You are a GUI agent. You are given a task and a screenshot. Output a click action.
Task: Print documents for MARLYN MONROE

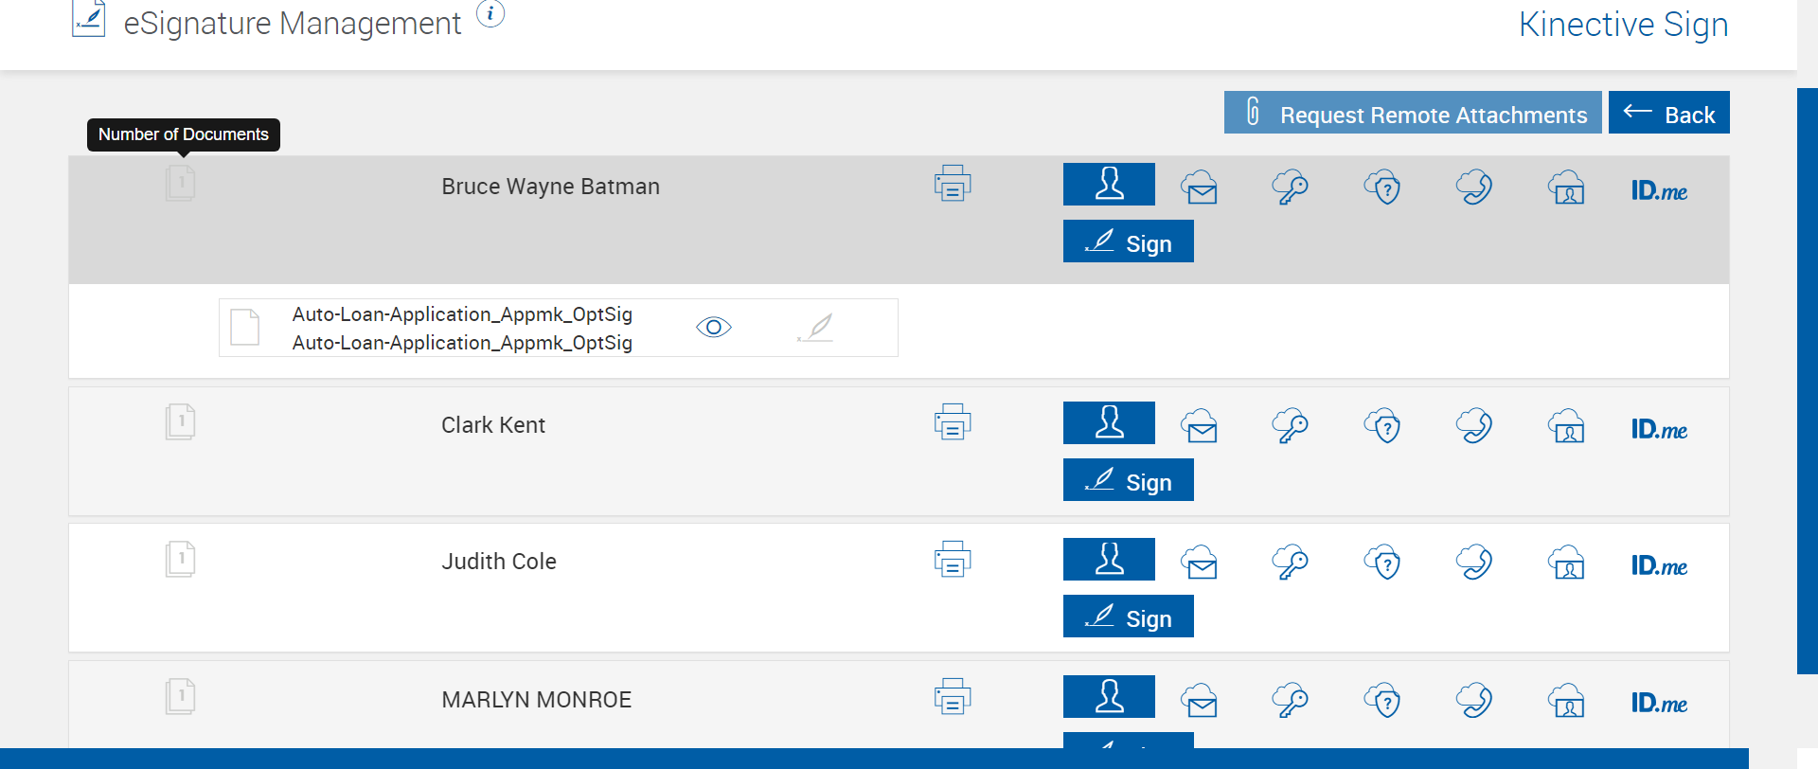(953, 697)
